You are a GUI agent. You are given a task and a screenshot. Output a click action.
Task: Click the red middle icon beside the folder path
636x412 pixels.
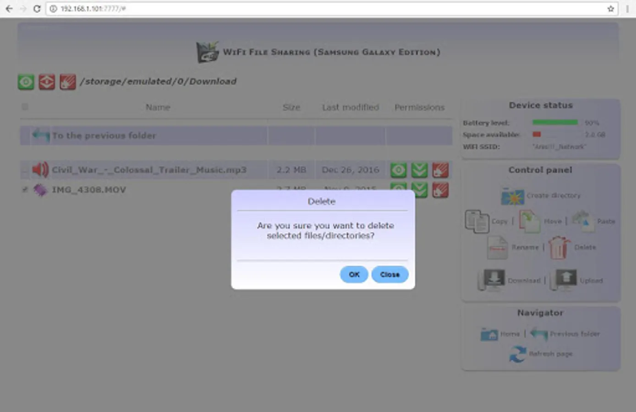[47, 82]
